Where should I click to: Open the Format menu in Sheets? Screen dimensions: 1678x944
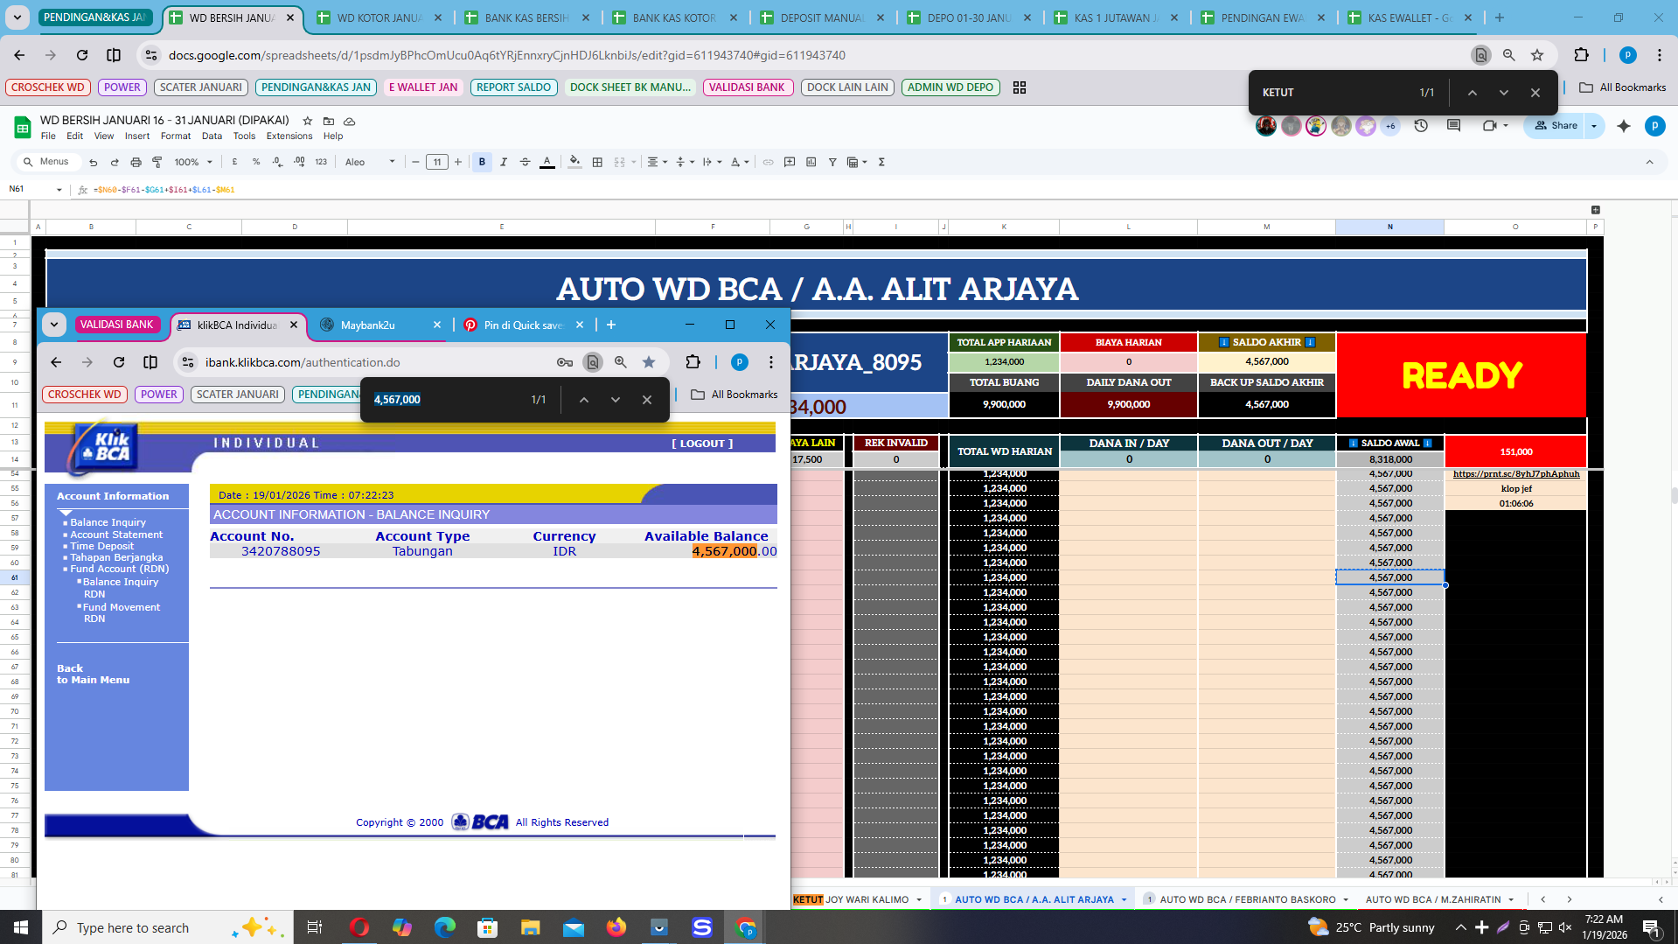click(x=175, y=136)
